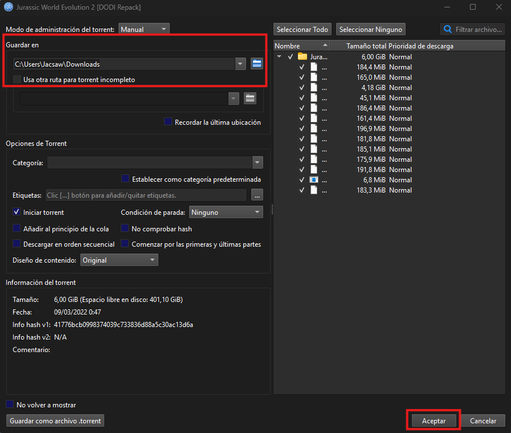Close the add torrent dialog window
The width and height of the screenshot is (511, 433).
click(x=499, y=7)
